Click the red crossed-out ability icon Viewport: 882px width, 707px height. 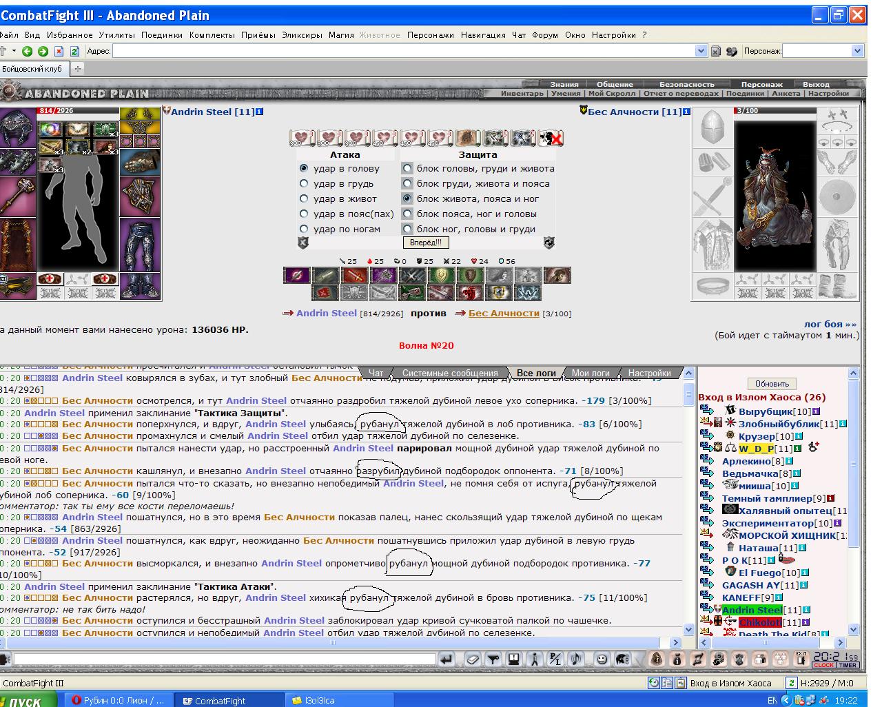pyautogui.click(x=550, y=138)
